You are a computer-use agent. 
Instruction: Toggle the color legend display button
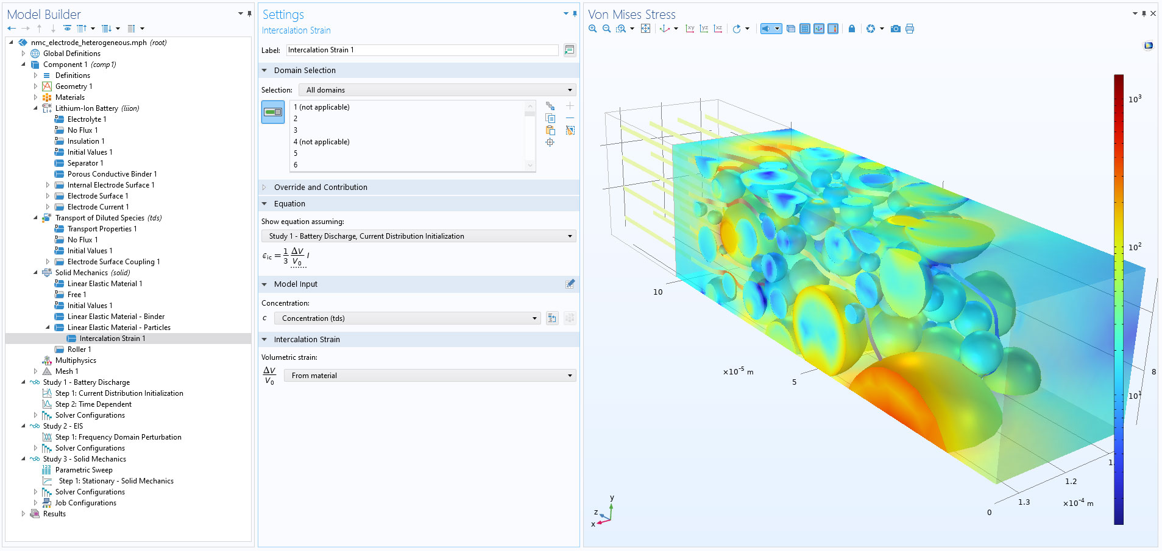tap(833, 29)
